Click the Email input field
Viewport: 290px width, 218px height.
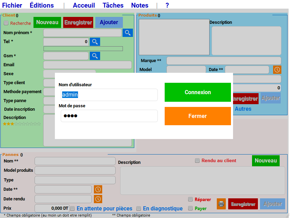point(87,65)
